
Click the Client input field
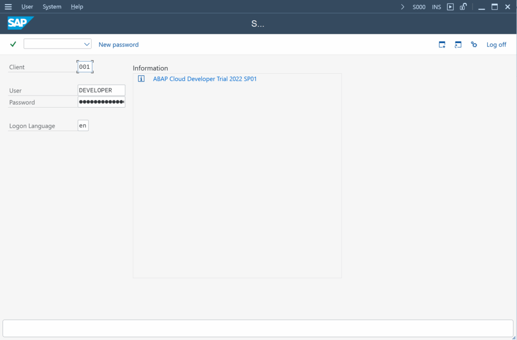pyautogui.click(x=85, y=67)
